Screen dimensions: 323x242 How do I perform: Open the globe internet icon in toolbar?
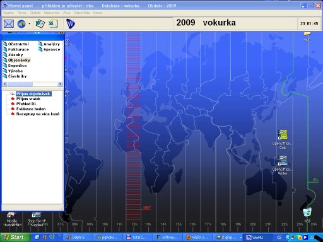pyautogui.click(x=21, y=24)
